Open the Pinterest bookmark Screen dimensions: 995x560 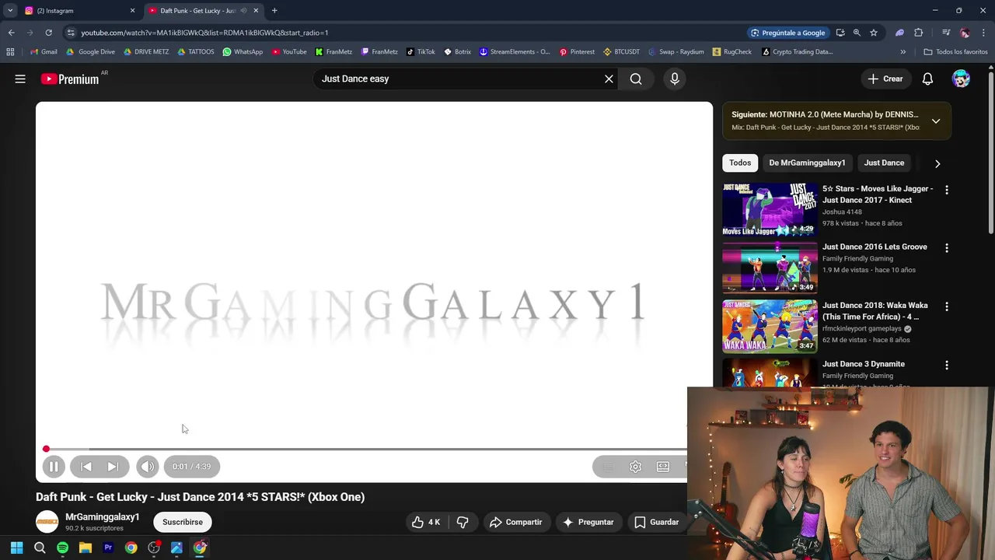tap(577, 52)
